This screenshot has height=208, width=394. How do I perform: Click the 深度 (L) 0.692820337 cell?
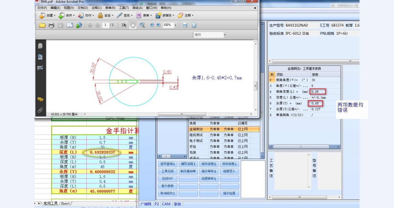point(102,152)
